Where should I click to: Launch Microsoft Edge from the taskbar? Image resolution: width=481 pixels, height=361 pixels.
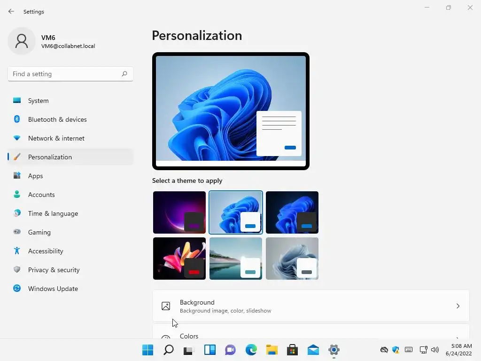pos(251,350)
